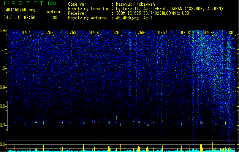Click the 0.9 kHz frequency label
Screen dimensions: 239x152
[3, 87]
